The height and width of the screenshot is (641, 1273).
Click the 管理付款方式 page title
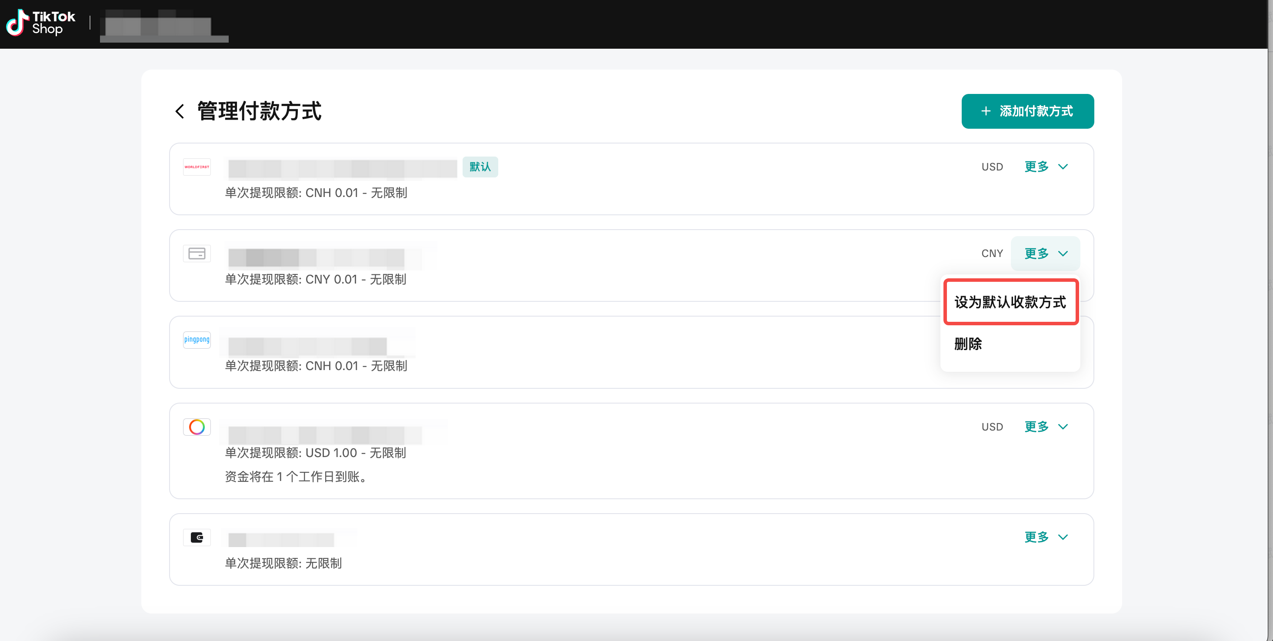tap(260, 111)
